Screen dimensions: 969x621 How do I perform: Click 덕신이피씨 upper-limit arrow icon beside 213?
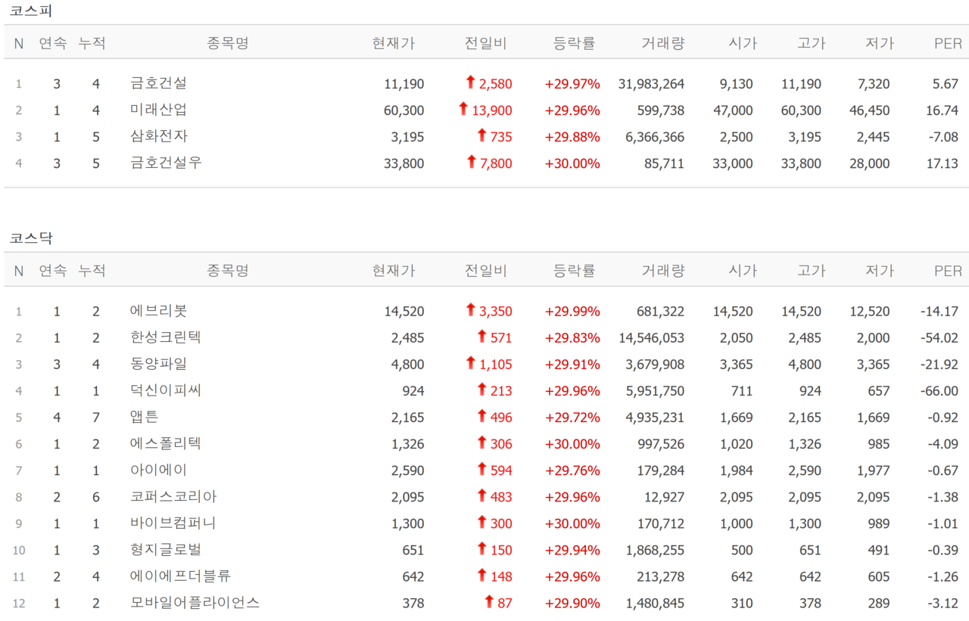pos(481,389)
